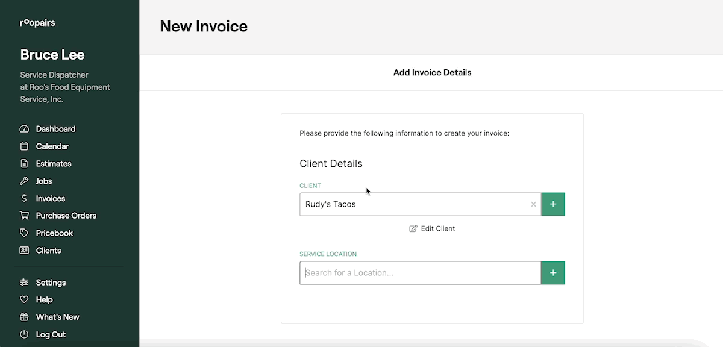This screenshot has height=347, width=723.
Task: Add a new service location plus button
Action: (553, 273)
